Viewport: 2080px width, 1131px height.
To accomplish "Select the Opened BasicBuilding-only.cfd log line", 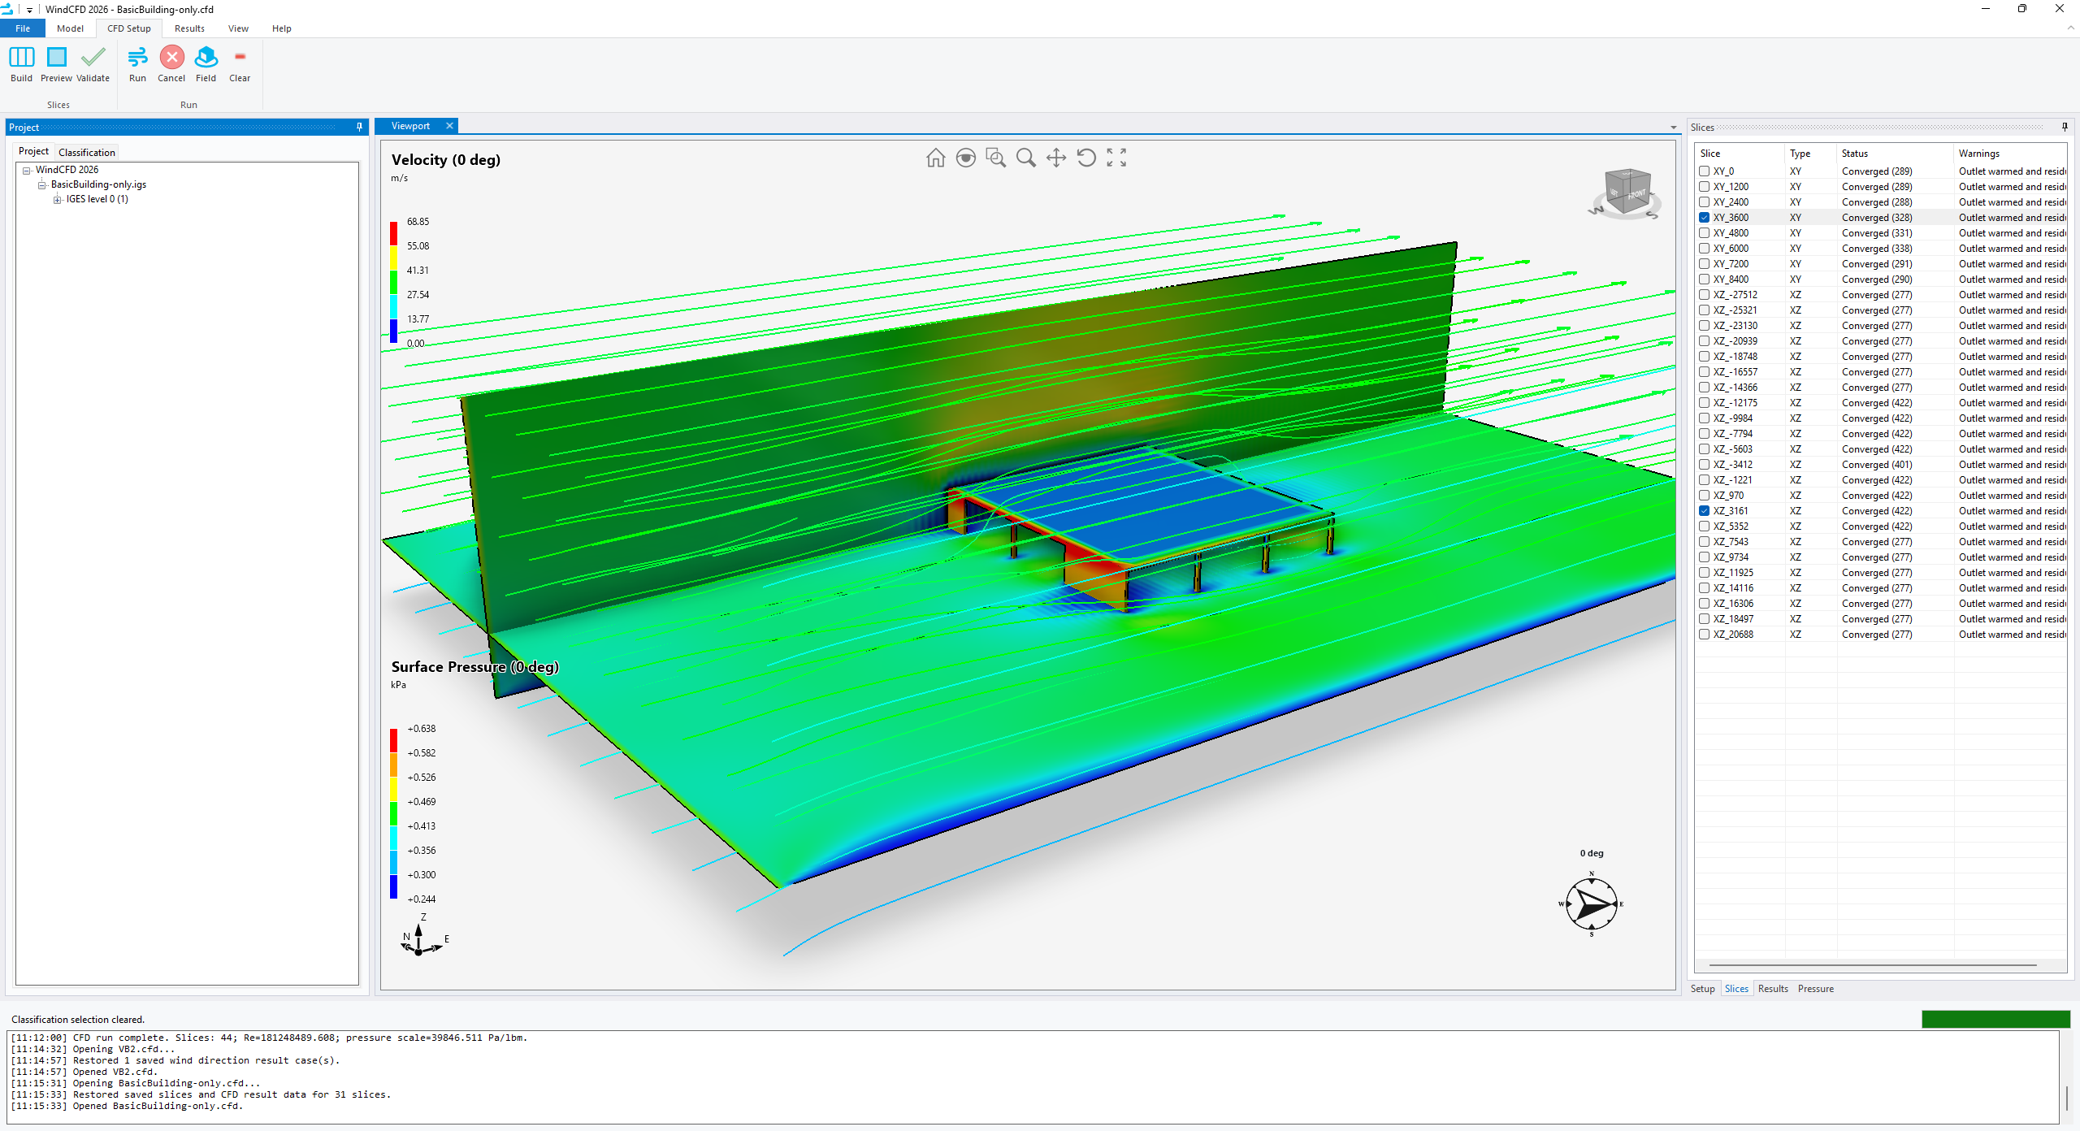I will [x=127, y=1106].
